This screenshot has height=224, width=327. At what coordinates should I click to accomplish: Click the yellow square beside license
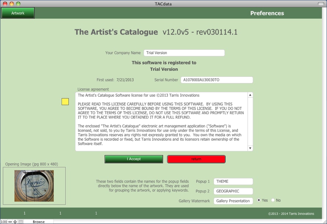point(65,102)
